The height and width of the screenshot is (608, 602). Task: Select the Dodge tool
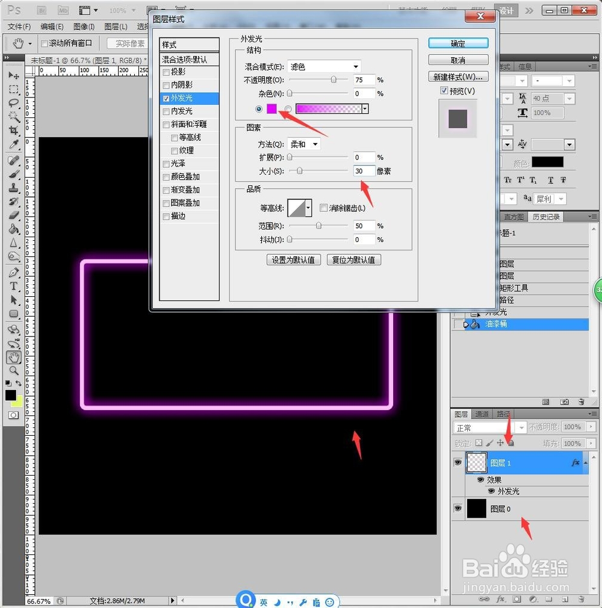(x=14, y=256)
